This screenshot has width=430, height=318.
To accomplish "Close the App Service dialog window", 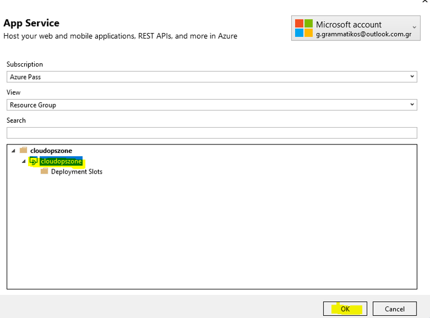I will (424, 1).
